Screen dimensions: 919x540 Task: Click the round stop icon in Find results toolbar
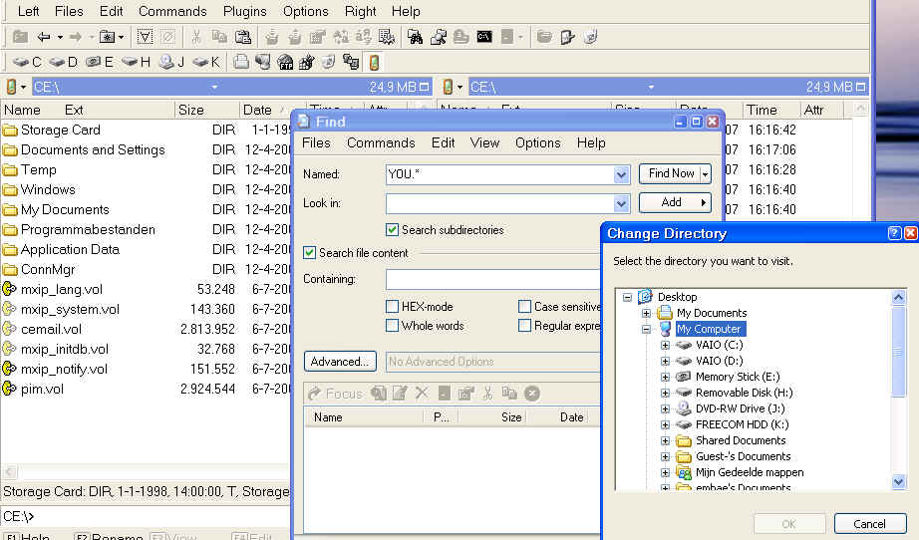pos(531,394)
